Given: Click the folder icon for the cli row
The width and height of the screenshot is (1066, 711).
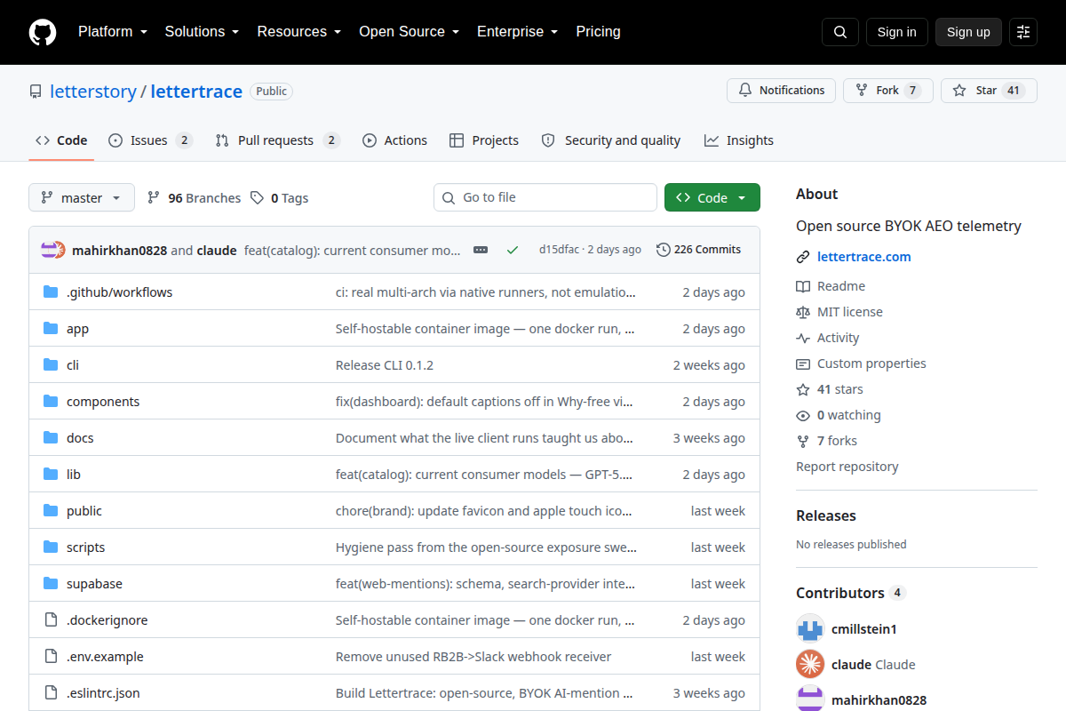Looking at the screenshot, I should (x=51, y=365).
